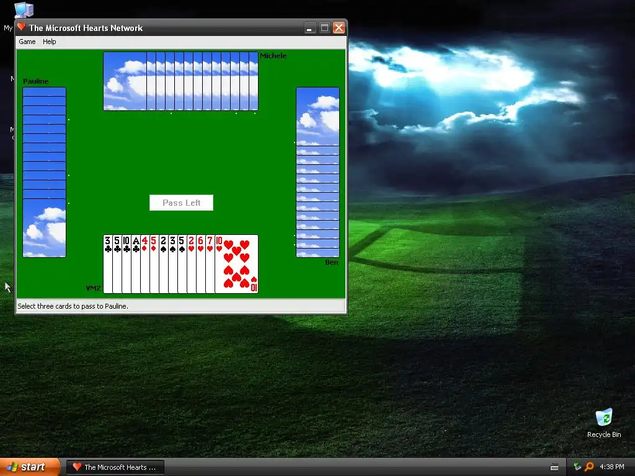This screenshot has height=476, width=635.
Task: Click the Microsoft Hearts taskbar button
Action: pos(115,467)
